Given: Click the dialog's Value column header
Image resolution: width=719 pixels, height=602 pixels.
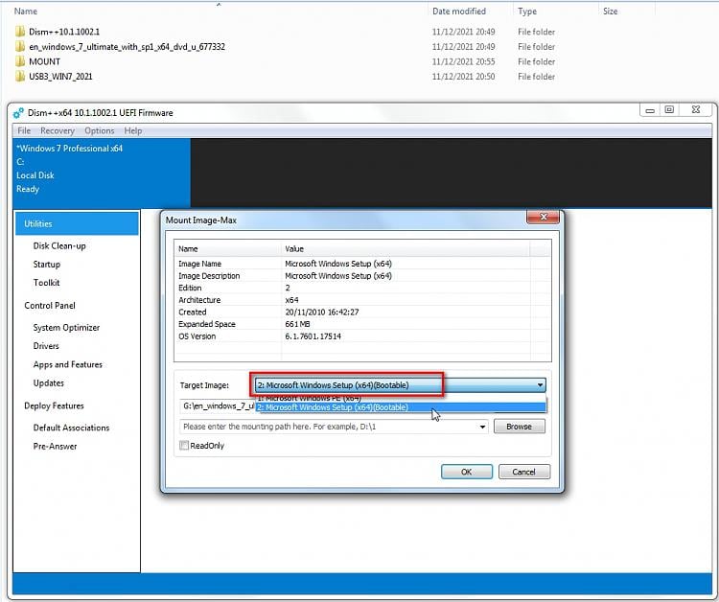Looking at the screenshot, I should click(x=406, y=249).
